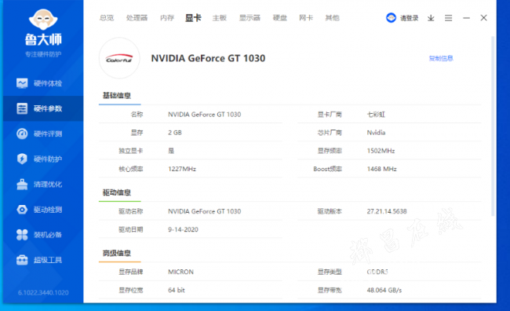Click the 驱动信息 section heading

click(117, 192)
